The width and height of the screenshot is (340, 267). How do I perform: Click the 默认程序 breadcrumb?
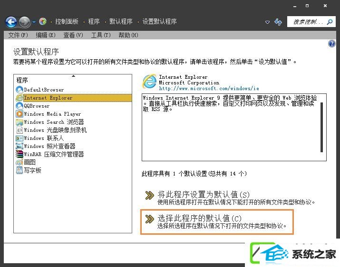tap(121, 21)
